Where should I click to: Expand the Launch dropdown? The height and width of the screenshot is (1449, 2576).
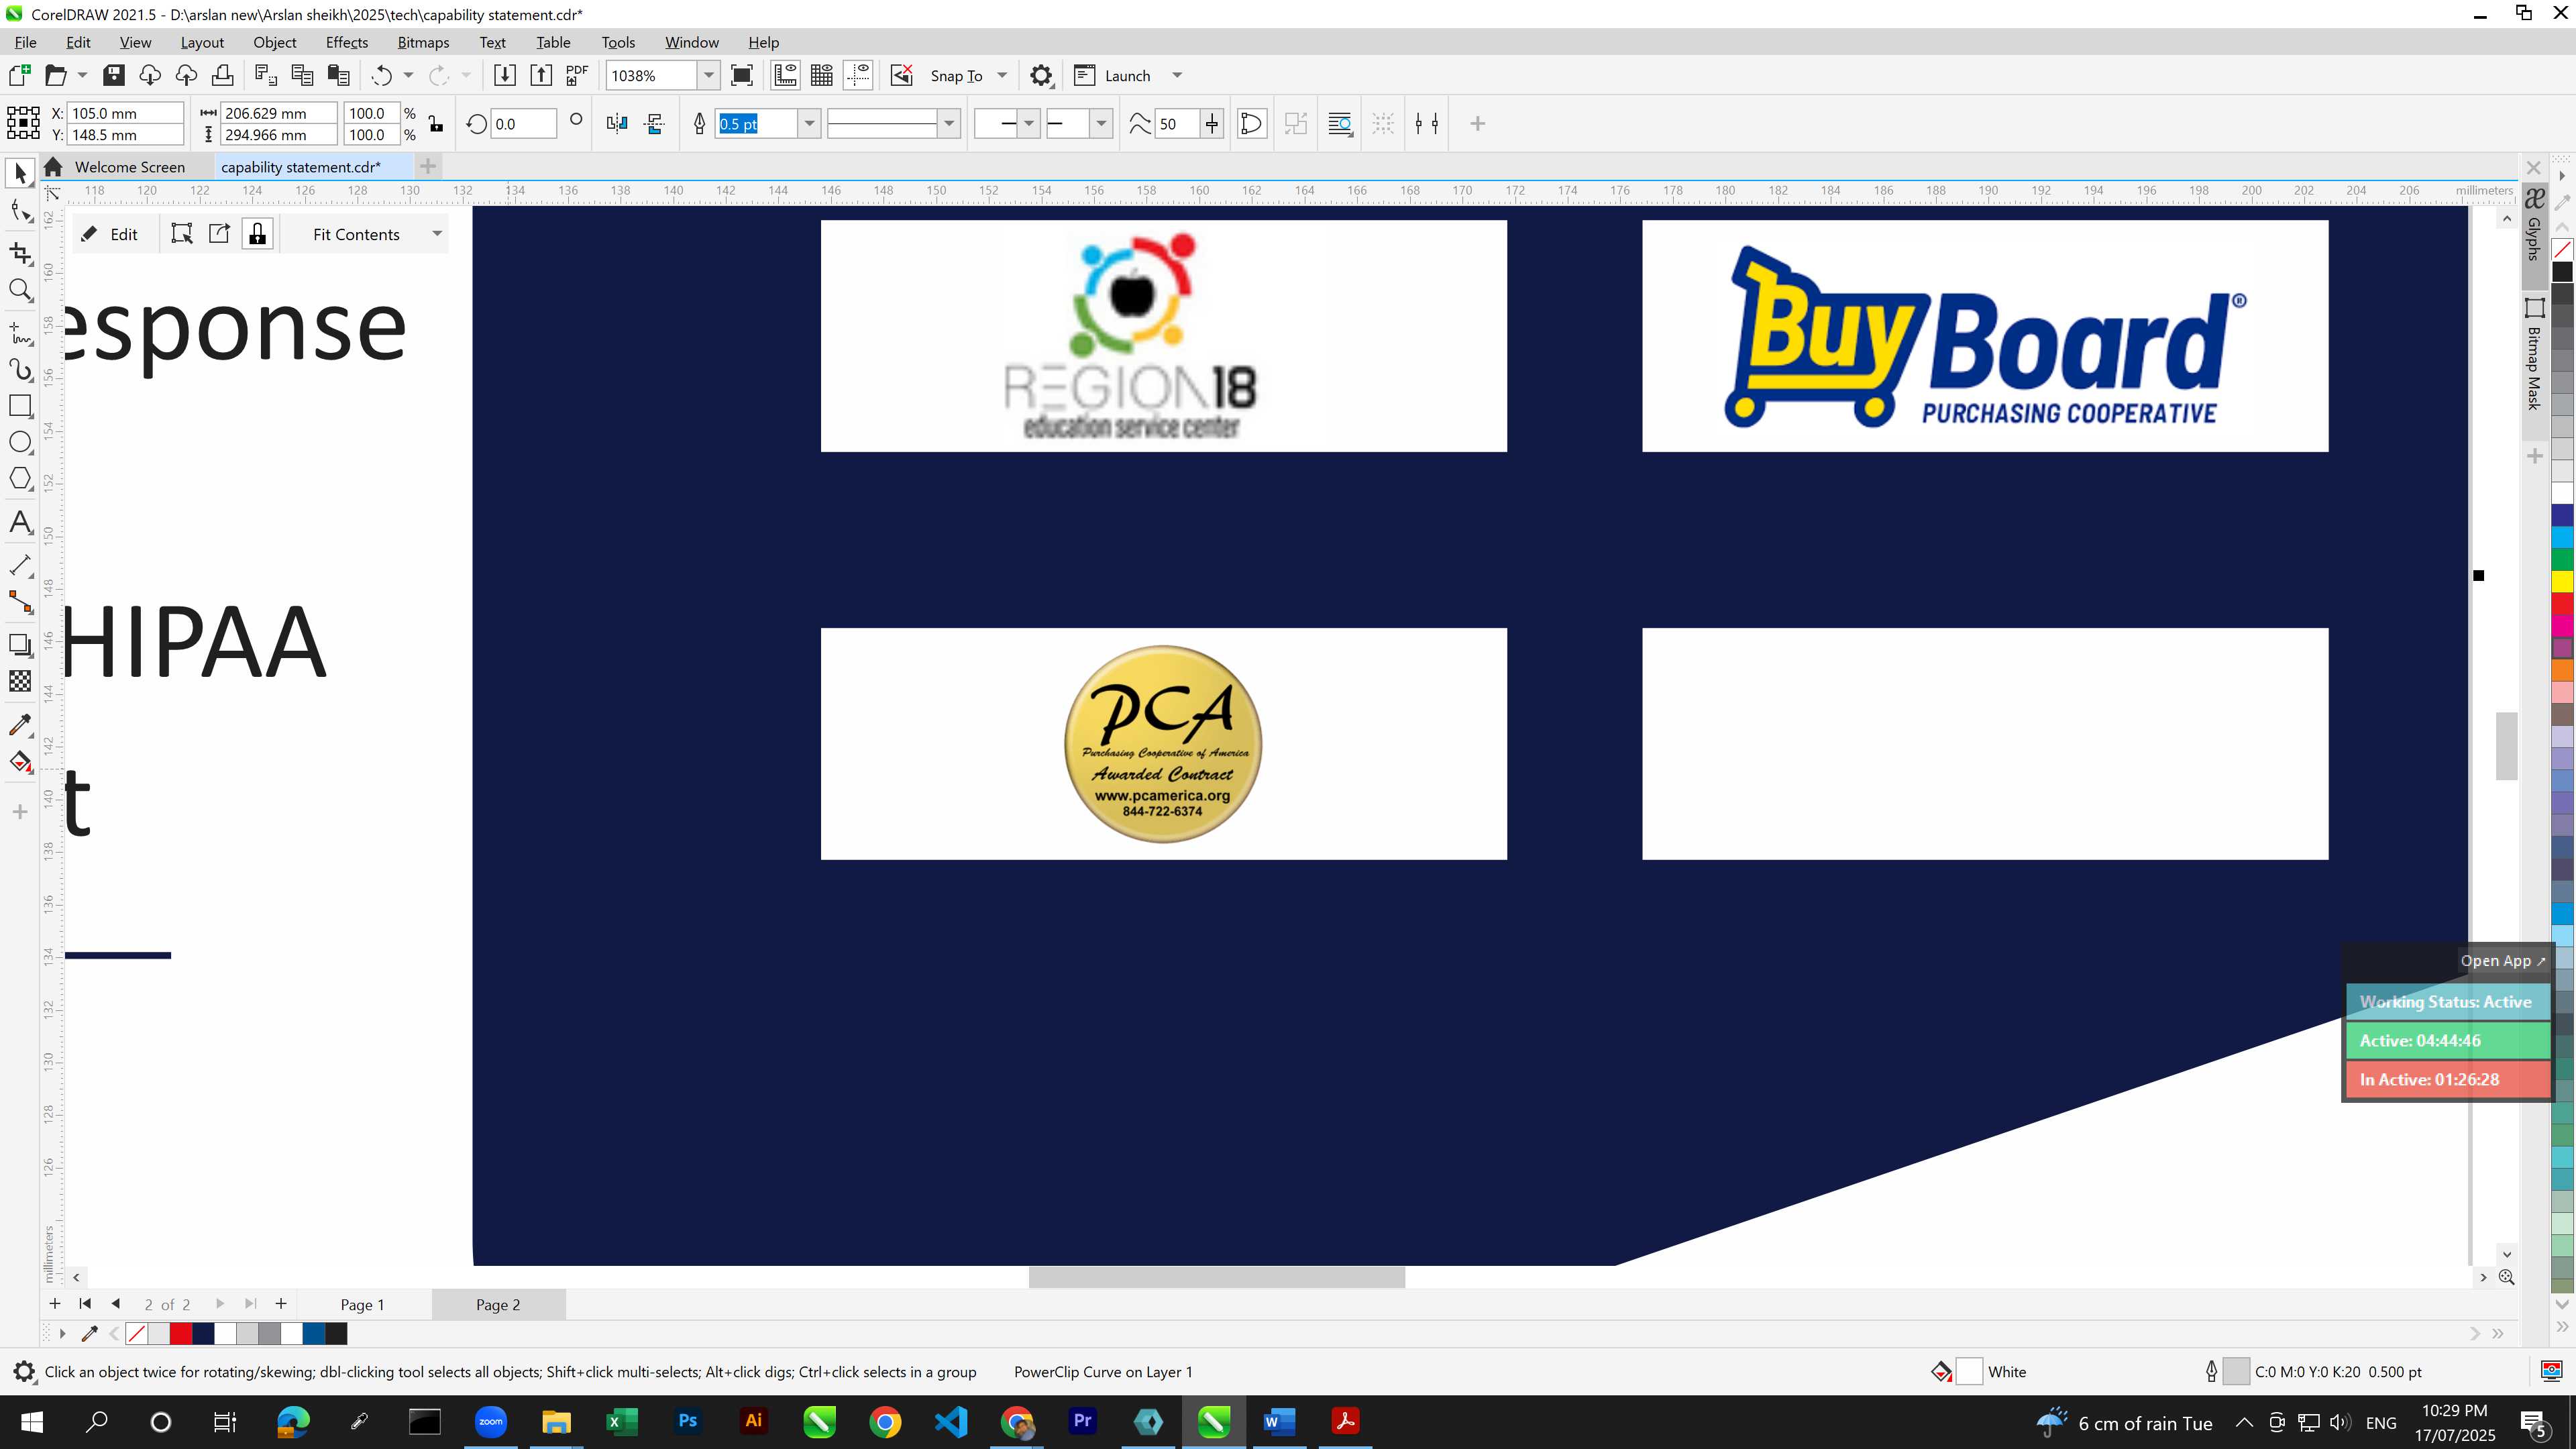point(1177,75)
